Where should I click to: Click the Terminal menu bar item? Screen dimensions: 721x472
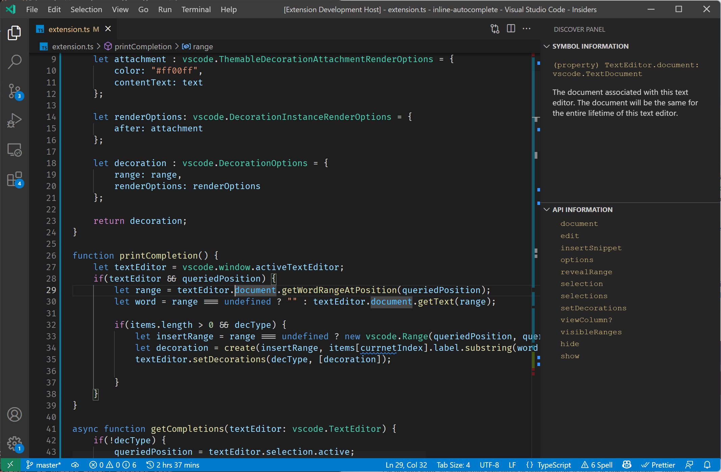pyautogui.click(x=195, y=9)
